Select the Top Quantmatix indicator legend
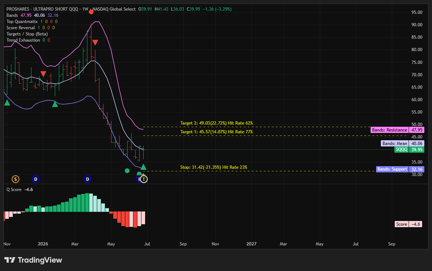 coord(22,22)
